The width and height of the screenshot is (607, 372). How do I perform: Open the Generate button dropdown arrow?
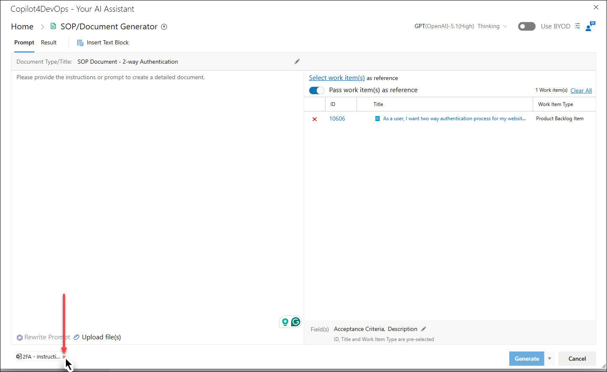coord(550,359)
